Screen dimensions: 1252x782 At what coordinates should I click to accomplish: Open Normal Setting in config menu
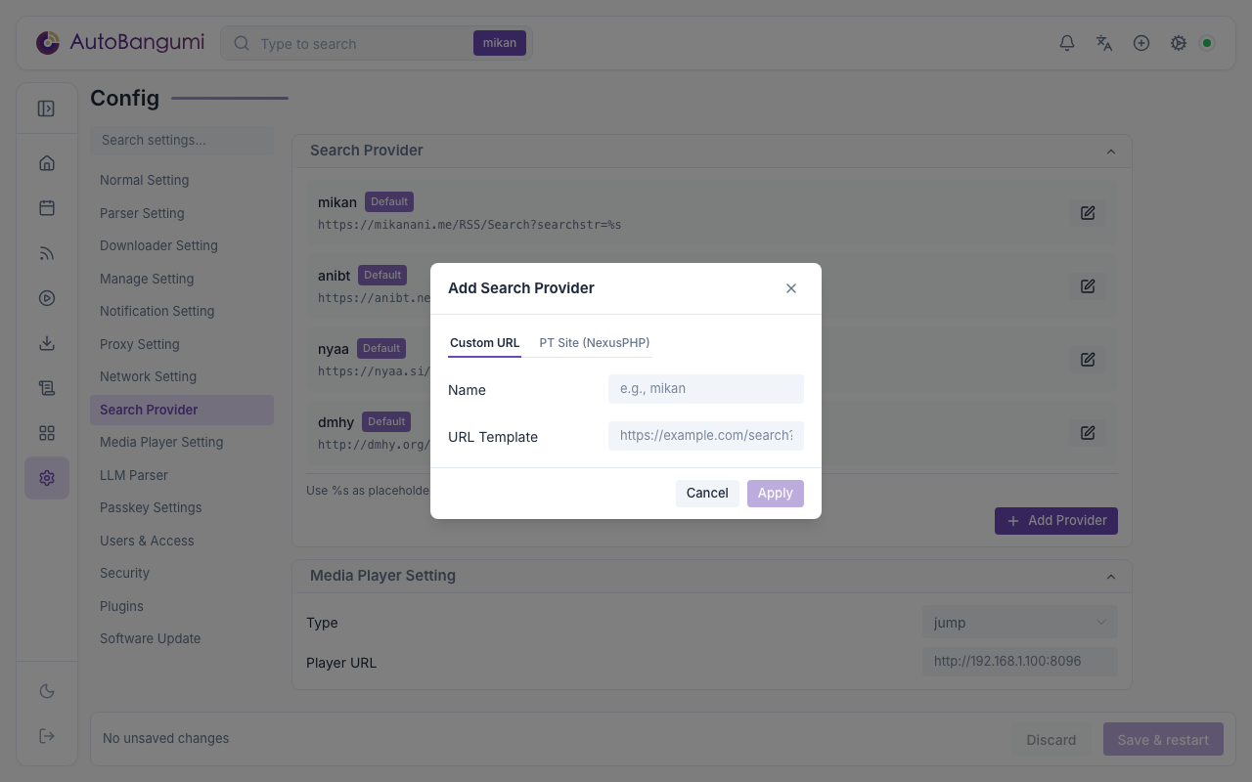(x=182, y=180)
